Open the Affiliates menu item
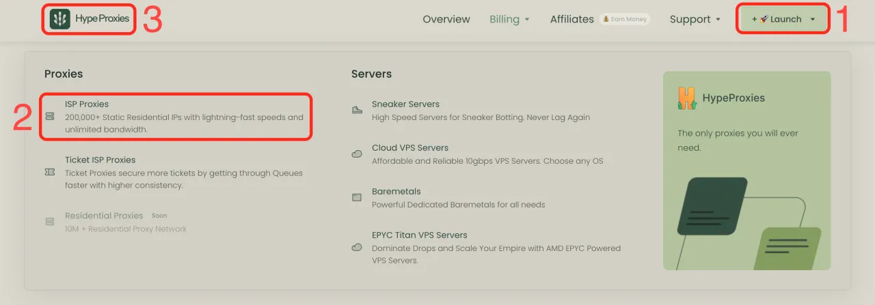This screenshot has width=875, height=305. (x=571, y=19)
